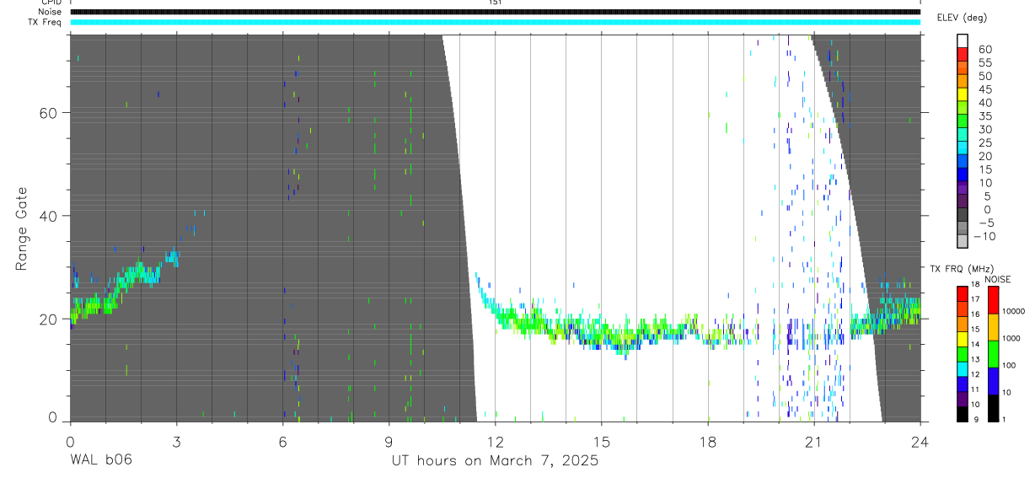Screen dimensions: 1035x478
Task: Click the x-axis tick label '15'
Action: click(x=601, y=442)
